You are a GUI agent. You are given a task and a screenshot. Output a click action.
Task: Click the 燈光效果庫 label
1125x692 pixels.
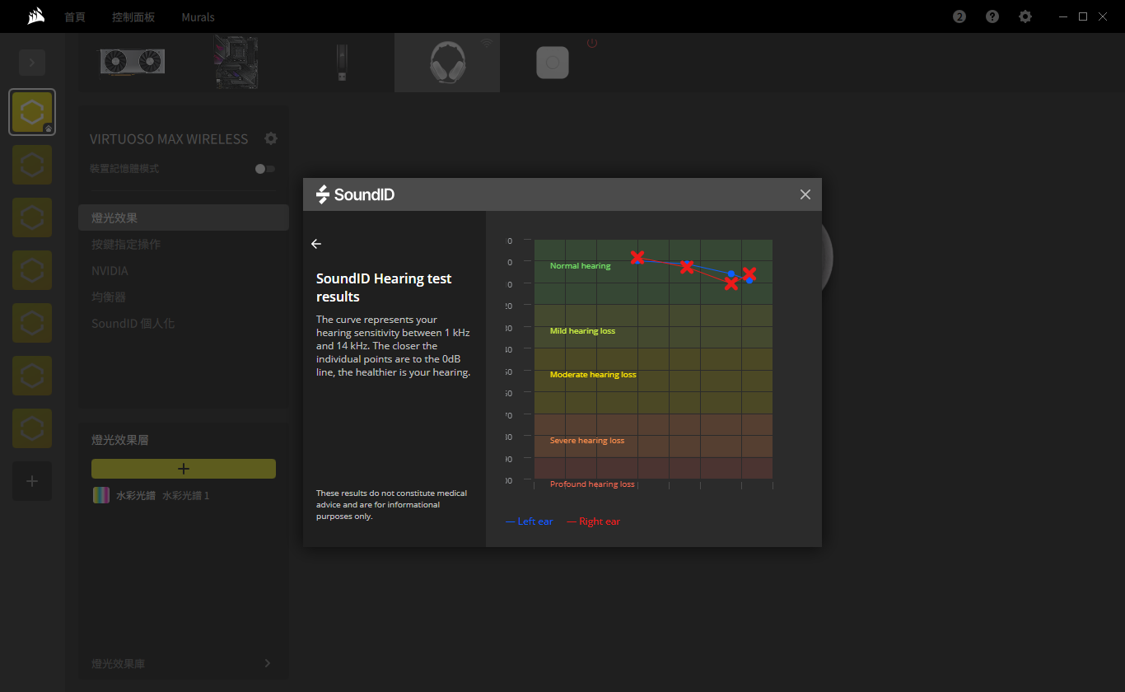coord(119,663)
